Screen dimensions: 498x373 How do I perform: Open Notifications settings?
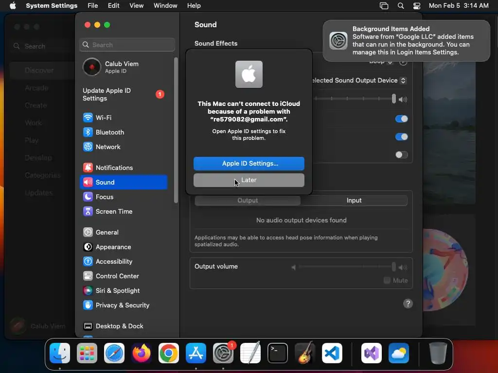click(x=124, y=168)
